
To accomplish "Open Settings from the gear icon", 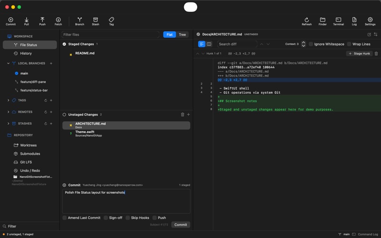I will point(370,21).
